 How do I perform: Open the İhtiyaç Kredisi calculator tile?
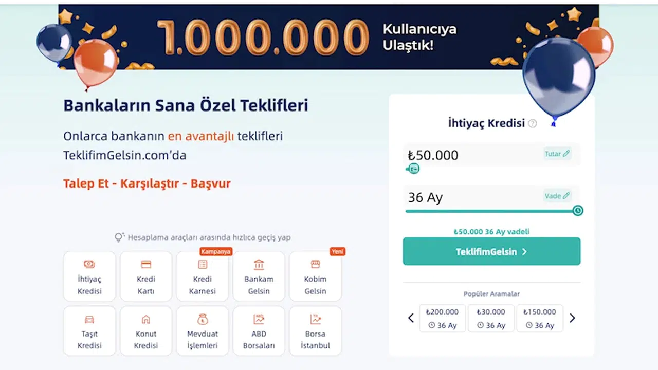89,276
